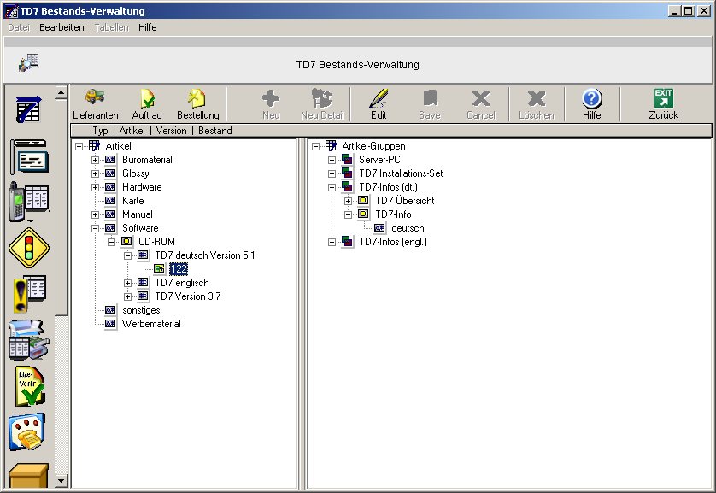Click sidebar scrollbar down arrow

tap(62, 482)
